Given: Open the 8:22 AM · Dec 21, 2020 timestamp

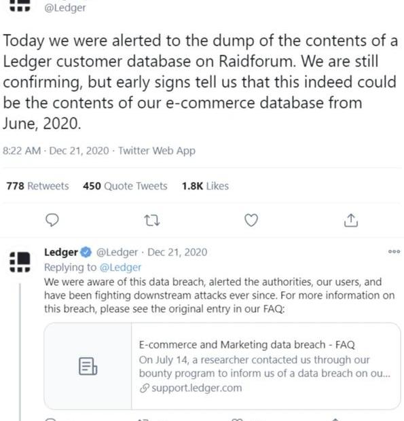Looking at the screenshot, I should tap(56, 151).
